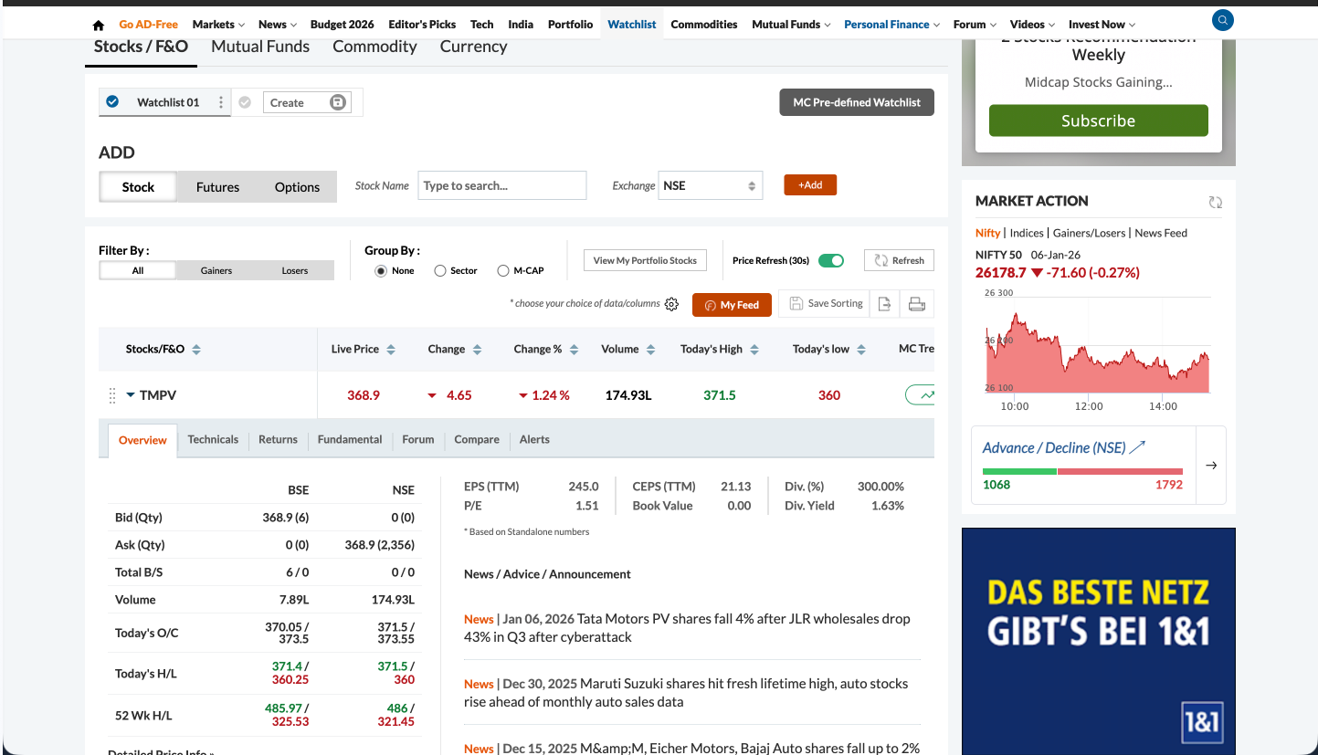The width and height of the screenshot is (1318, 755).
Task: Open column settings gear icon
Action: pyautogui.click(x=671, y=304)
